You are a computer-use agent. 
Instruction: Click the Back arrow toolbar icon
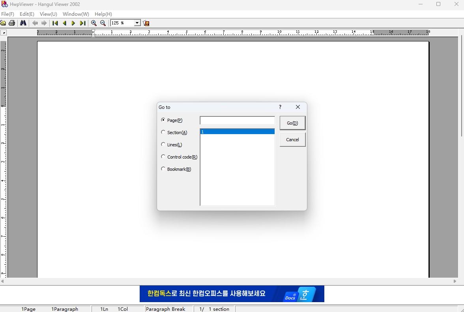pos(35,23)
